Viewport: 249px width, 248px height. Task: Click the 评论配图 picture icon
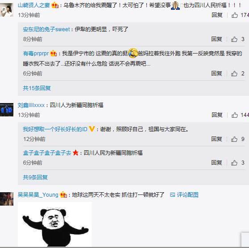[x=172, y=194]
